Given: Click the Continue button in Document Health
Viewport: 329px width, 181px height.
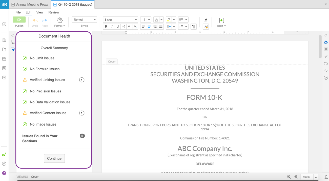Looking at the screenshot, I should point(54,158).
